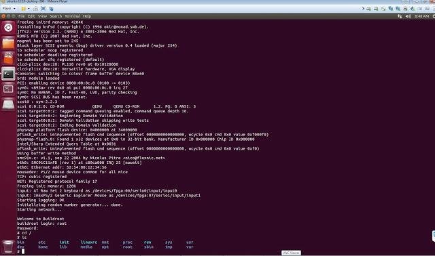The height and width of the screenshot is (256, 435).
Task: Click the VNC Viewer tooltip label
Action: click(x=291, y=253)
